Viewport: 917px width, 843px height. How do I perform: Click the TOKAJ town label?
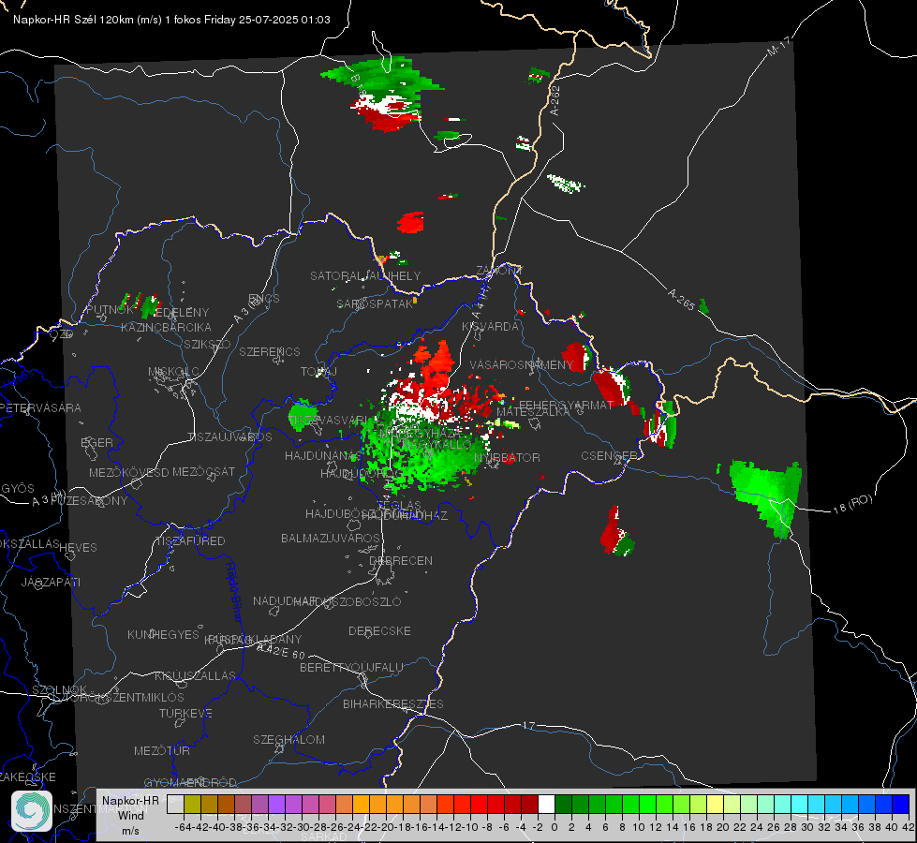[318, 372]
